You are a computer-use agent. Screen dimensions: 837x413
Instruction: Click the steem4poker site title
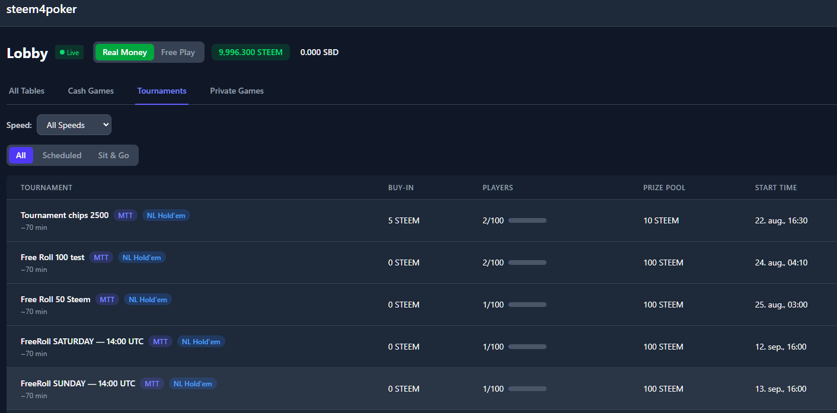(41, 9)
